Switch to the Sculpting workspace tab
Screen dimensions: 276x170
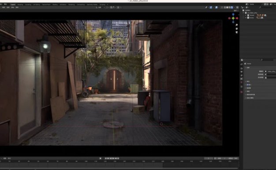click(28, 4)
